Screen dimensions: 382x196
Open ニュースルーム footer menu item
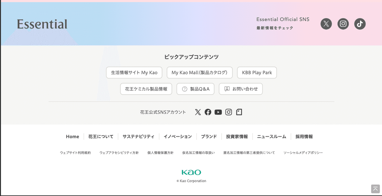pyautogui.click(x=272, y=136)
